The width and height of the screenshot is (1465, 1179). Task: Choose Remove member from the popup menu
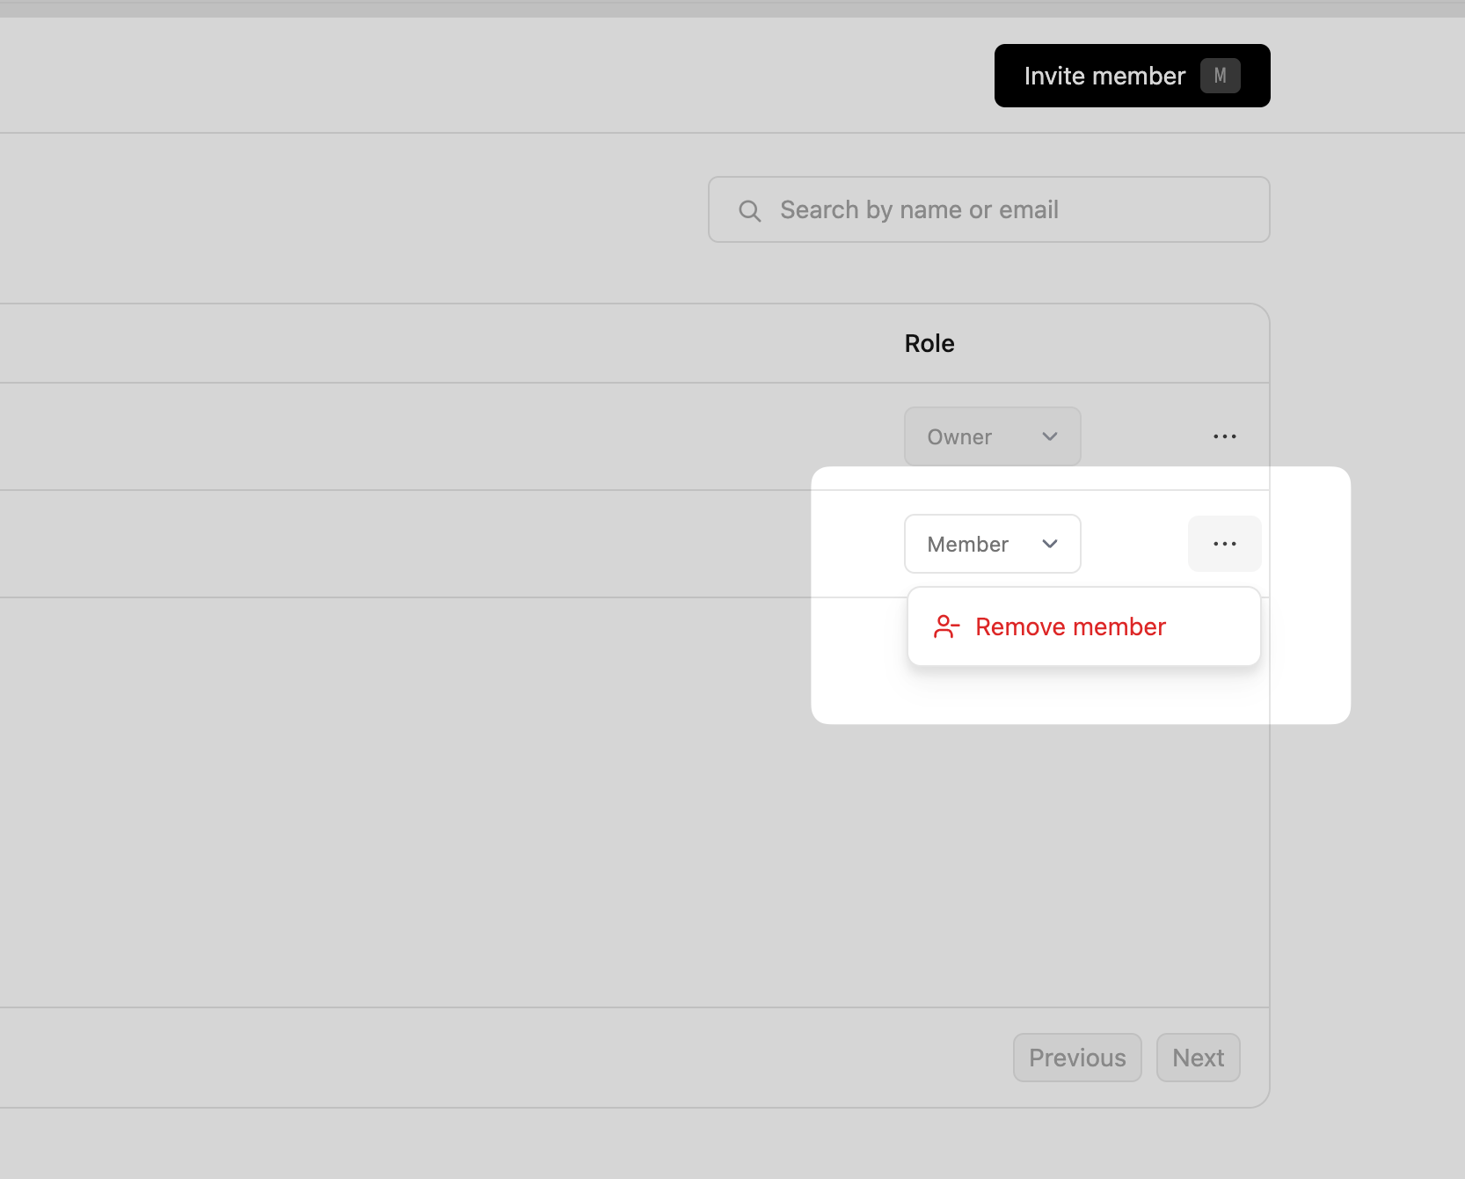[x=1083, y=626]
